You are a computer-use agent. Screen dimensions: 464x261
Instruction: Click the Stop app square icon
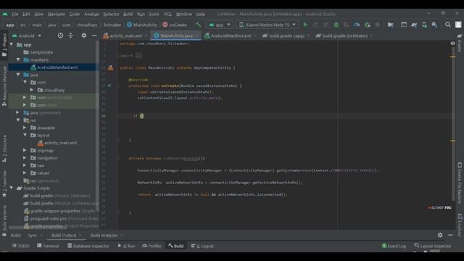[377, 25]
